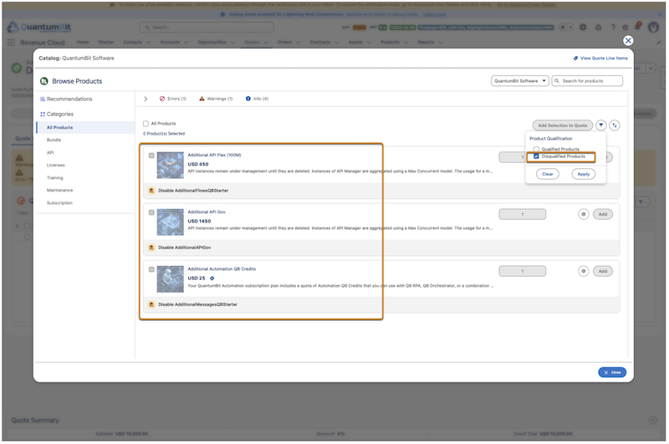Click the Warnings (1) indicator
Screen dimensions: 669x444
coord(216,99)
